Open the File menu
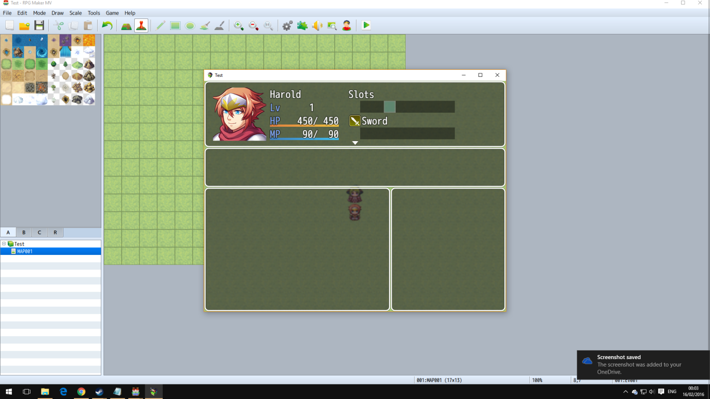 coord(7,13)
